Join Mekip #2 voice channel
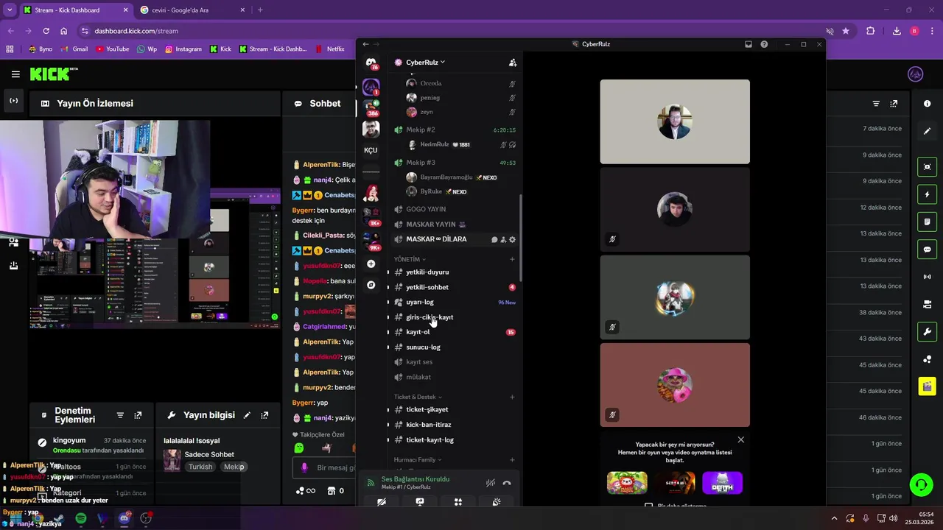This screenshot has height=530, width=943. (x=453, y=130)
